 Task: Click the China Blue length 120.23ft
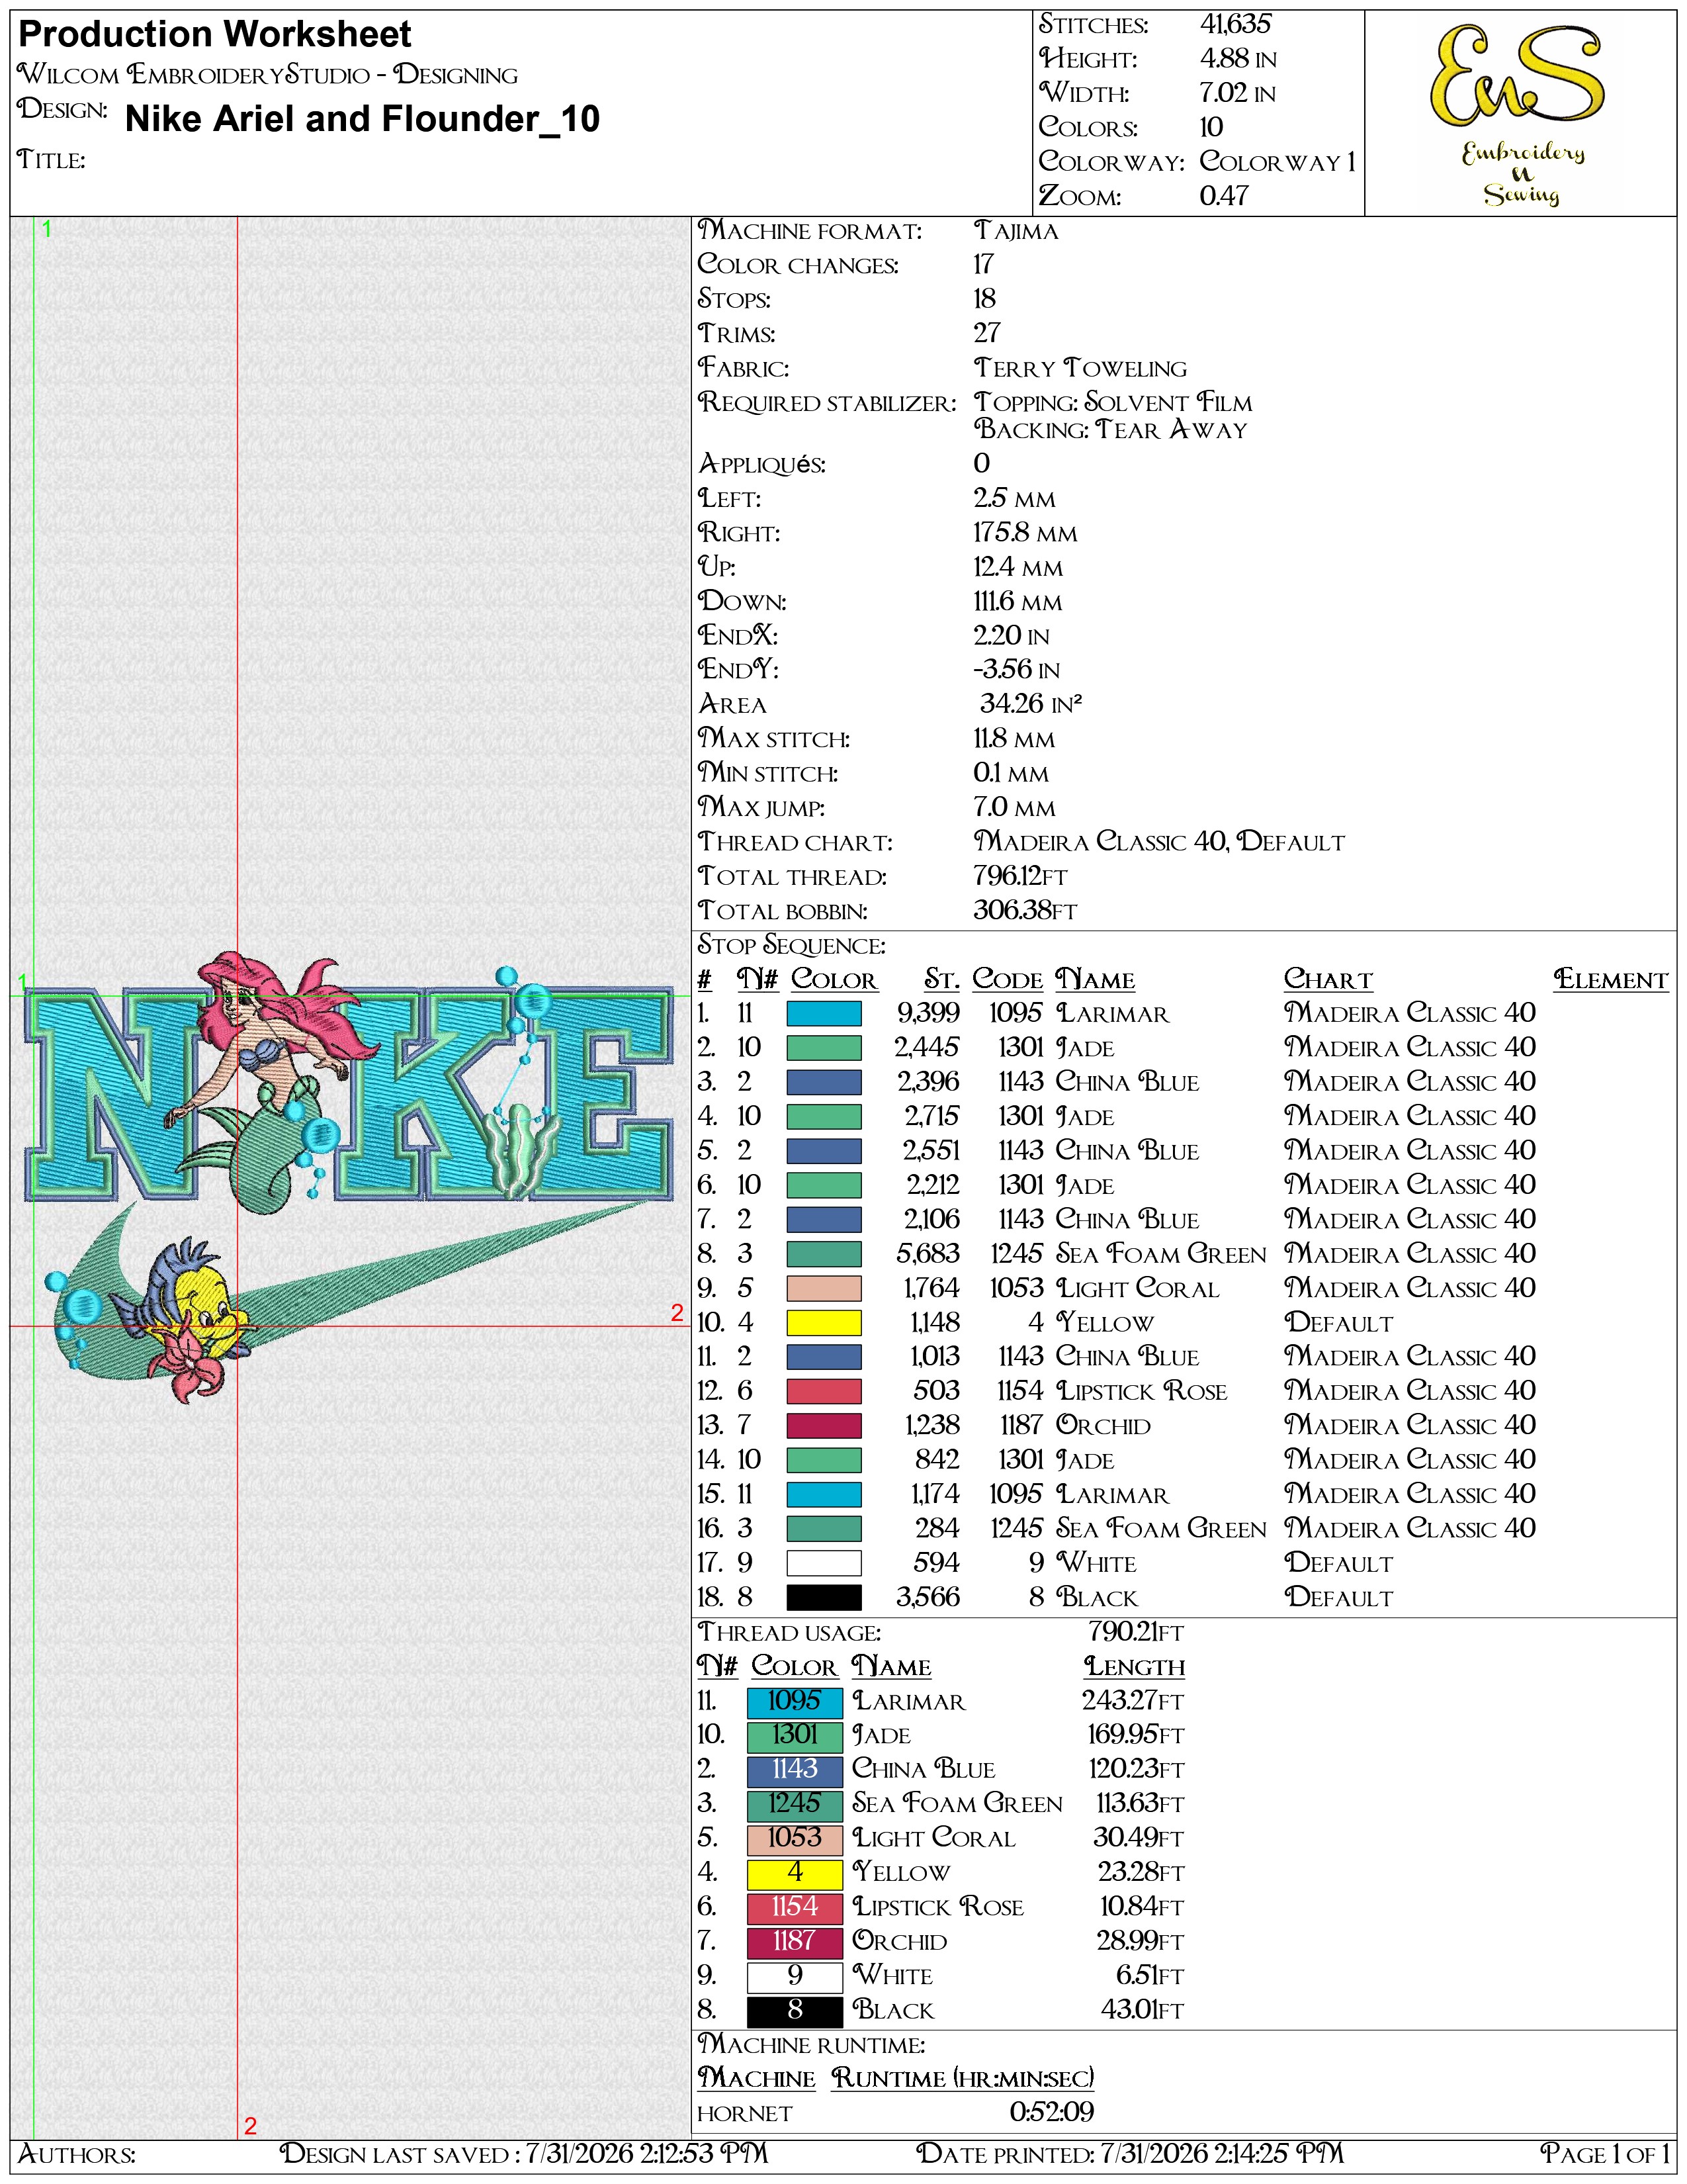1137,1770
